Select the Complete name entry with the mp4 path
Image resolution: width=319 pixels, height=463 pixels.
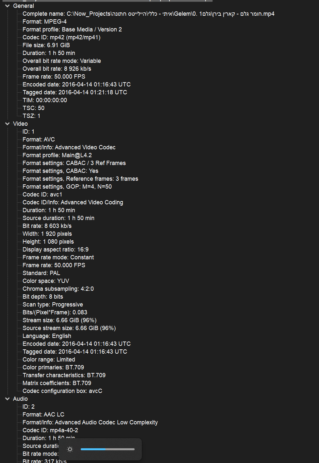tap(148, 14)
